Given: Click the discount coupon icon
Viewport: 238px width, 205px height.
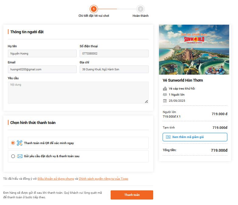Looking at the screenshot, I should click(168, 137).
